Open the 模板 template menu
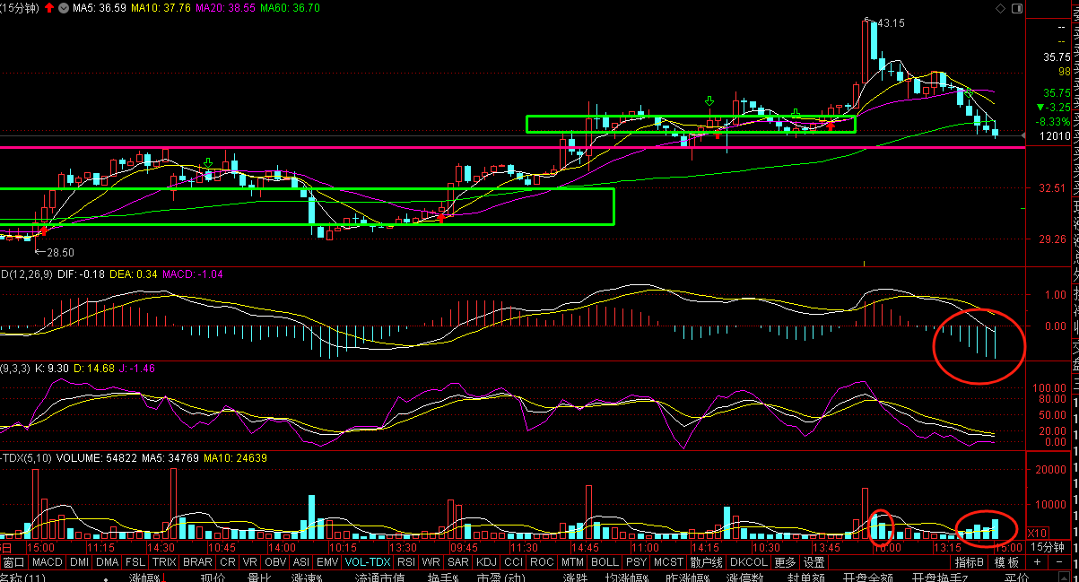1079x582 pixels. [1006, 562]
